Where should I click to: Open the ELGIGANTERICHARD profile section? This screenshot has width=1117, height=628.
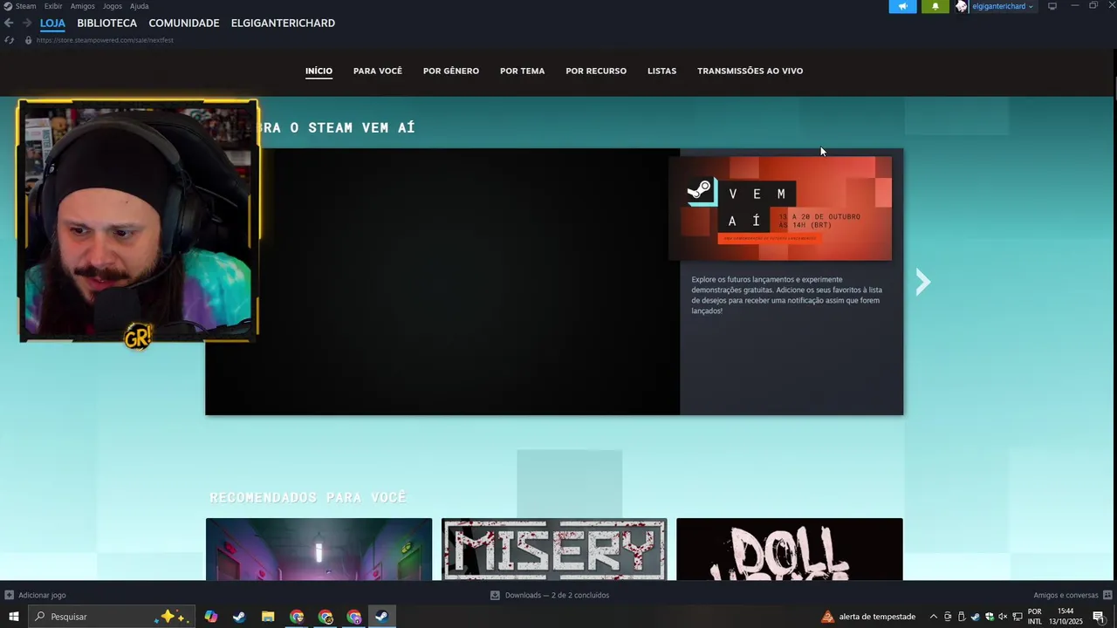click(283, 24)
